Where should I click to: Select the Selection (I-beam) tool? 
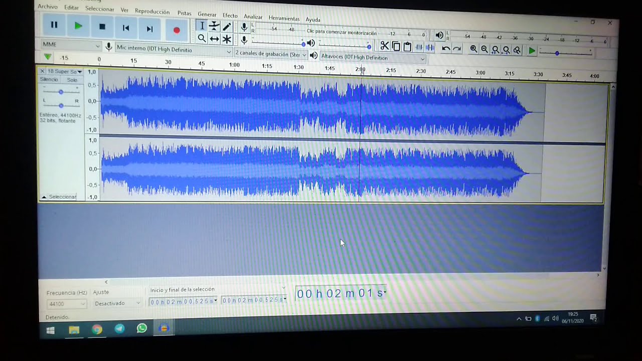tap(202, 26)
